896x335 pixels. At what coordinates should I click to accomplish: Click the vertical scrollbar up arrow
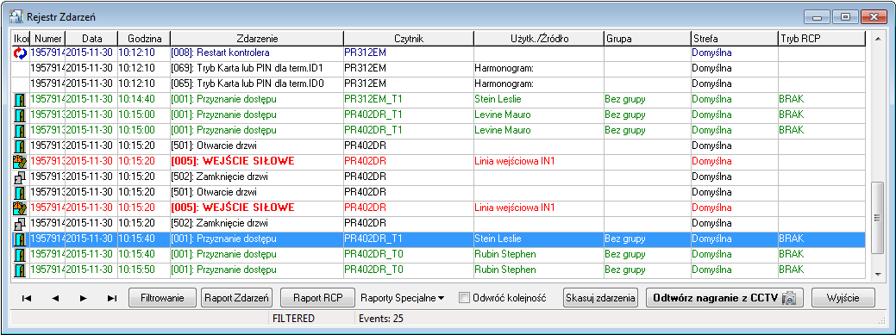(878, 39)
